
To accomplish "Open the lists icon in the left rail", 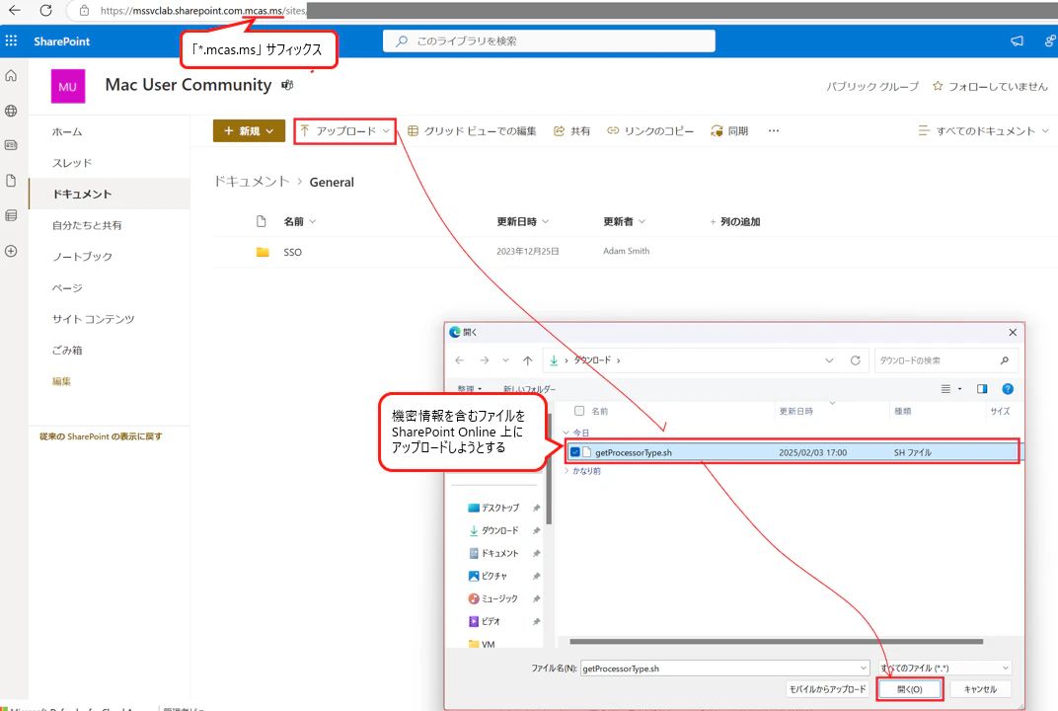I will pos(11,215).
